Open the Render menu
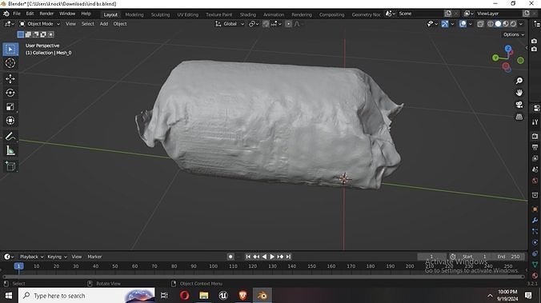541x303 pixels. click(46, 14)
